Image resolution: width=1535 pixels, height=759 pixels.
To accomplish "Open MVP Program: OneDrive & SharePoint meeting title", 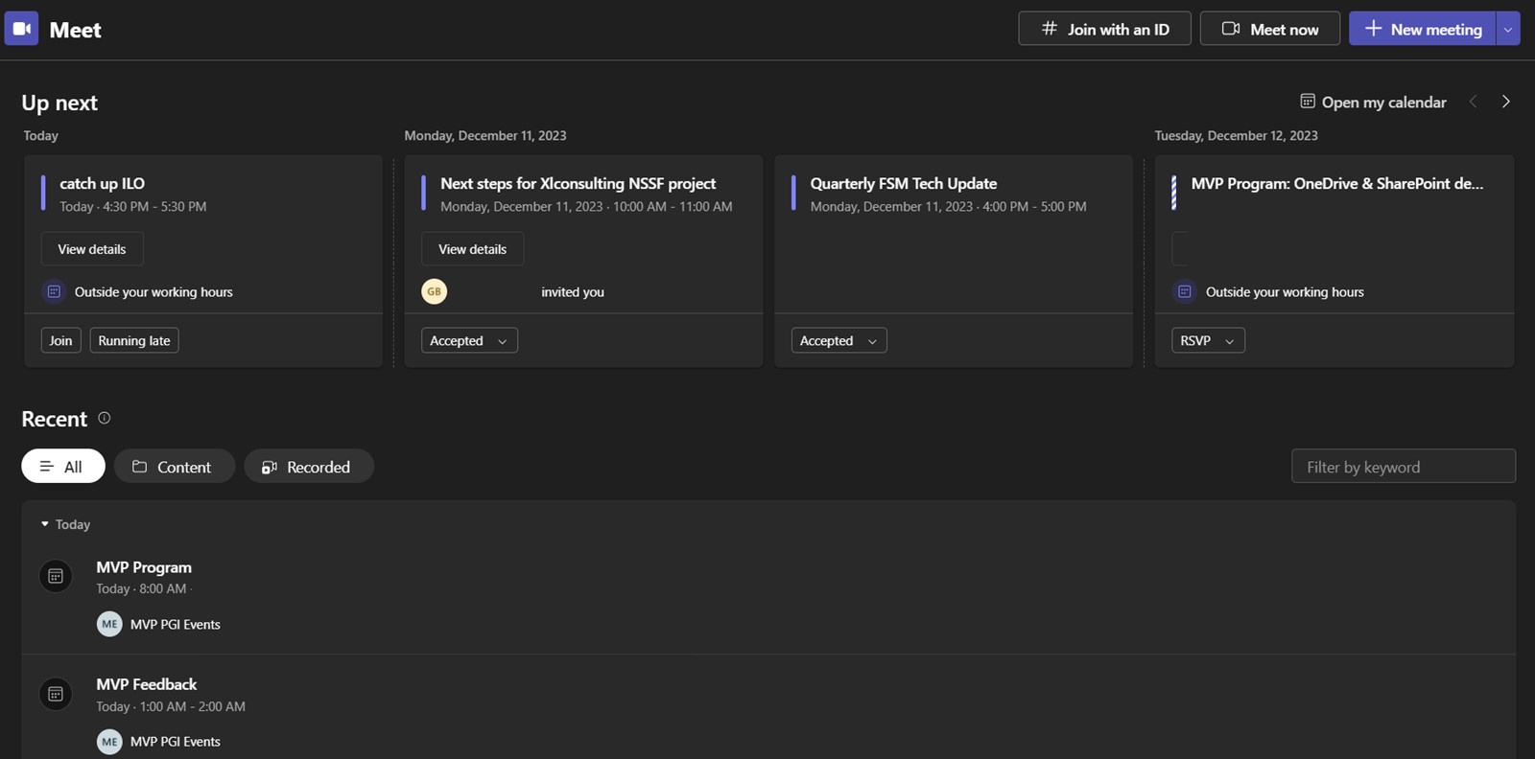I will click(1337, 183).
